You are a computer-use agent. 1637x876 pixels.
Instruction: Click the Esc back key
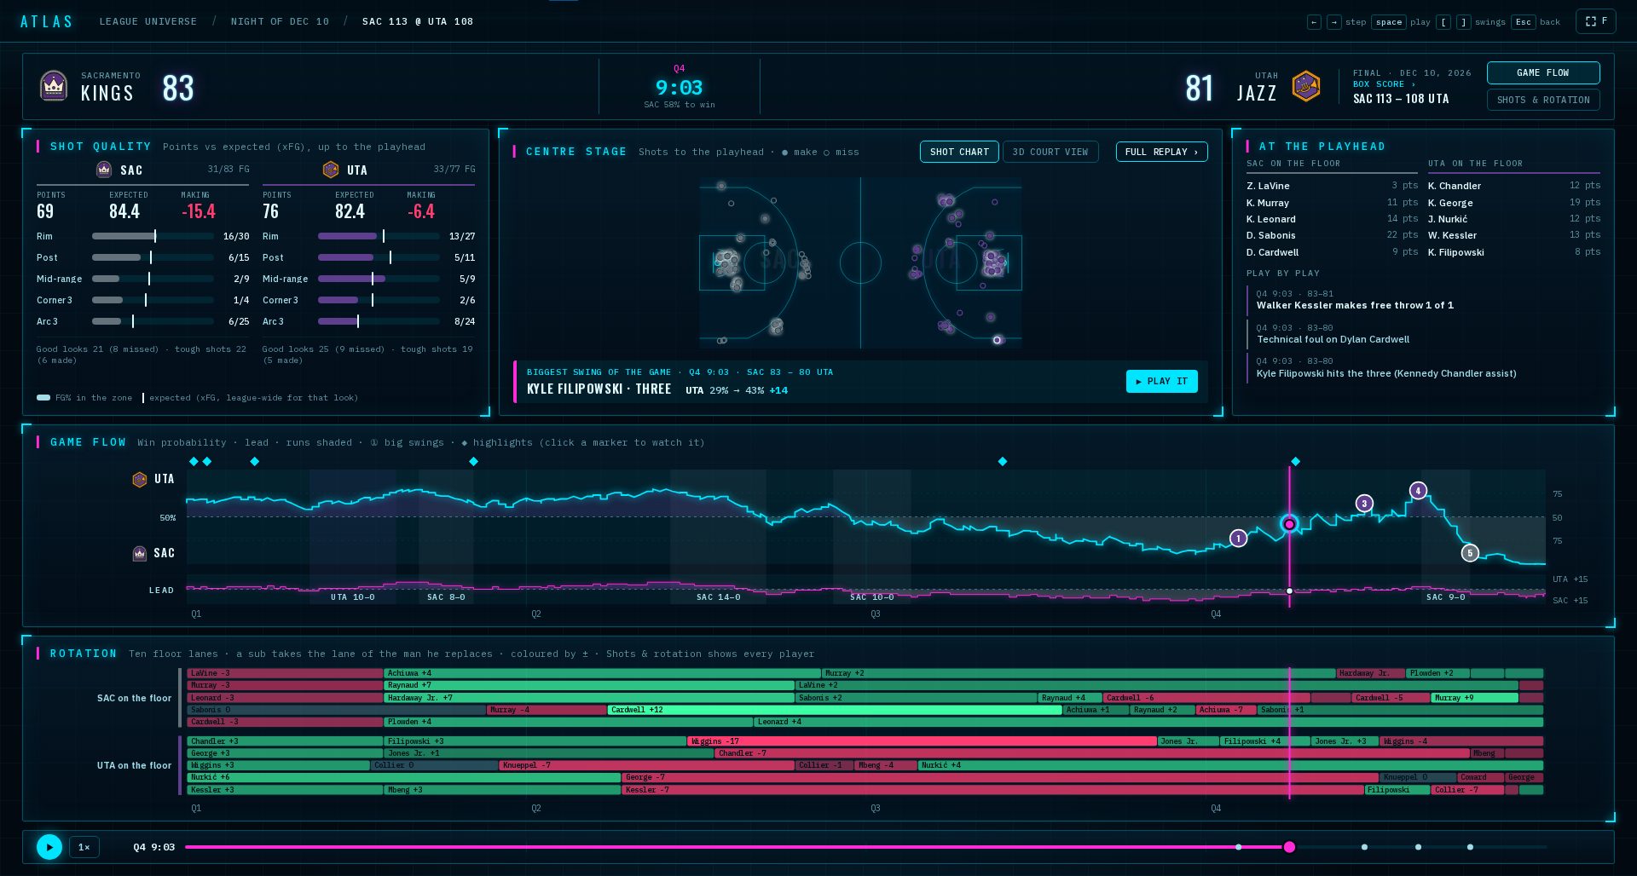1523,22
